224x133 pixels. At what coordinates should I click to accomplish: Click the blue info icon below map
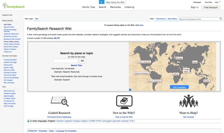[130, 90]
